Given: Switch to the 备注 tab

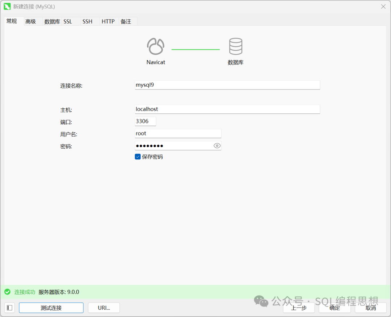Looking at the screenshot, I should pos(126,22).
